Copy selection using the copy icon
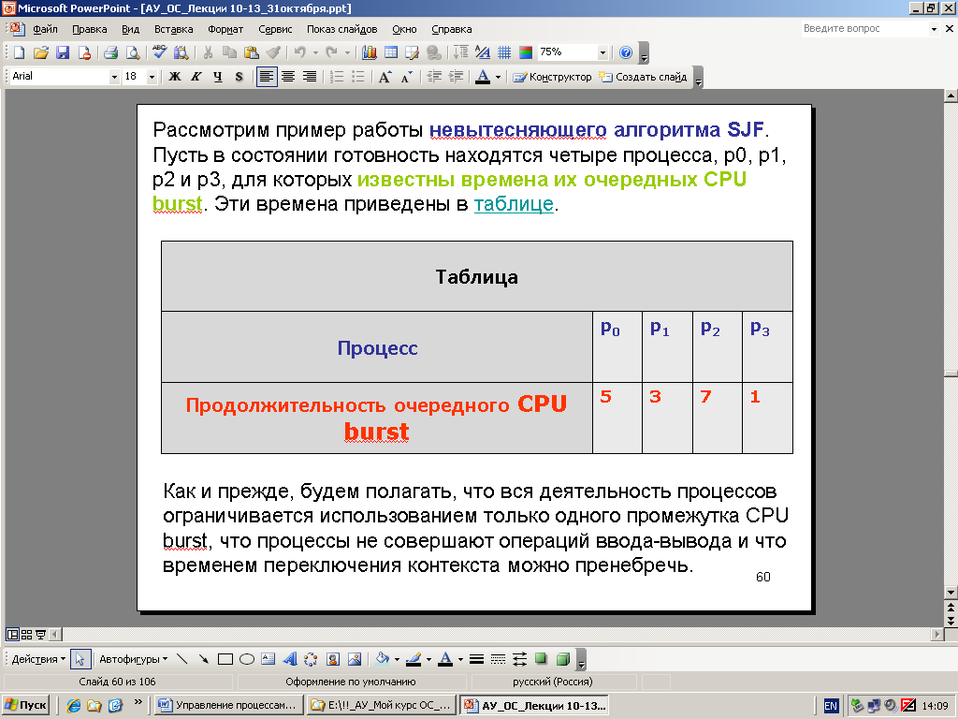Viewport: 958px width, 719px height. pyautogui.click(x=230, y=52)
